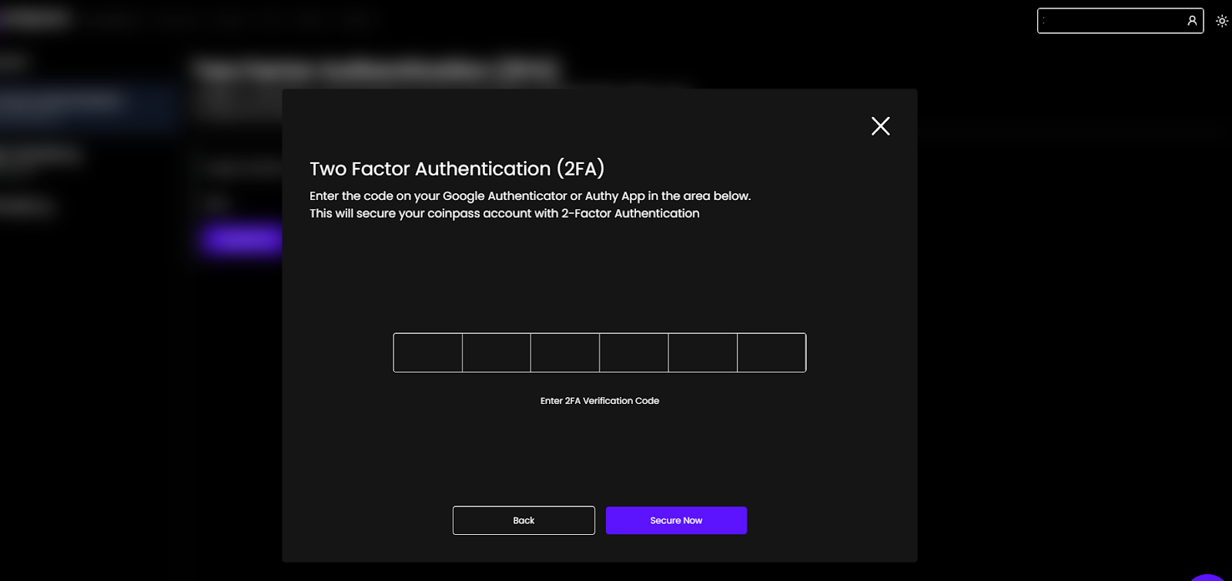The width and height of the screenshot is (1232, 581).
Task: Click the Secure Now button
Action: (676, 520)
